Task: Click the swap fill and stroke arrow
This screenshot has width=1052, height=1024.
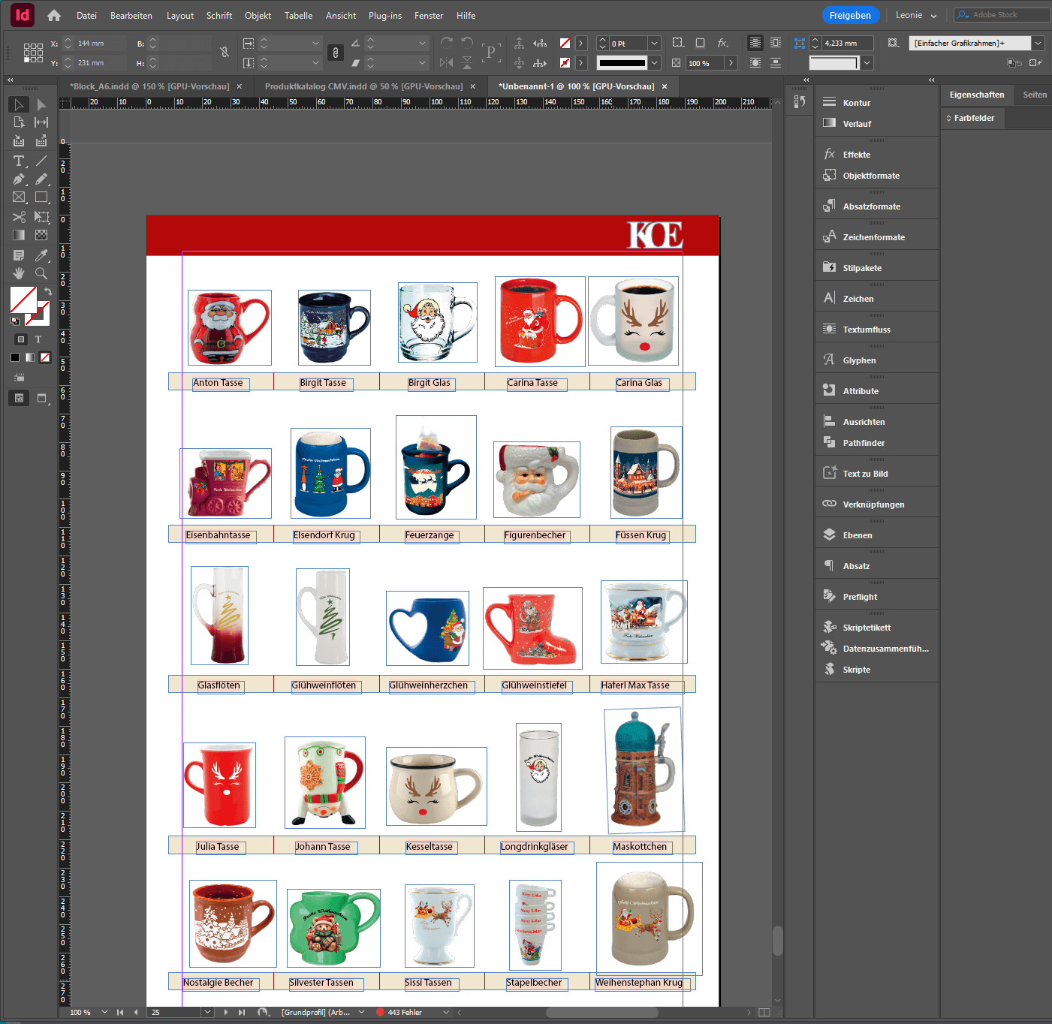Action: 47,291
